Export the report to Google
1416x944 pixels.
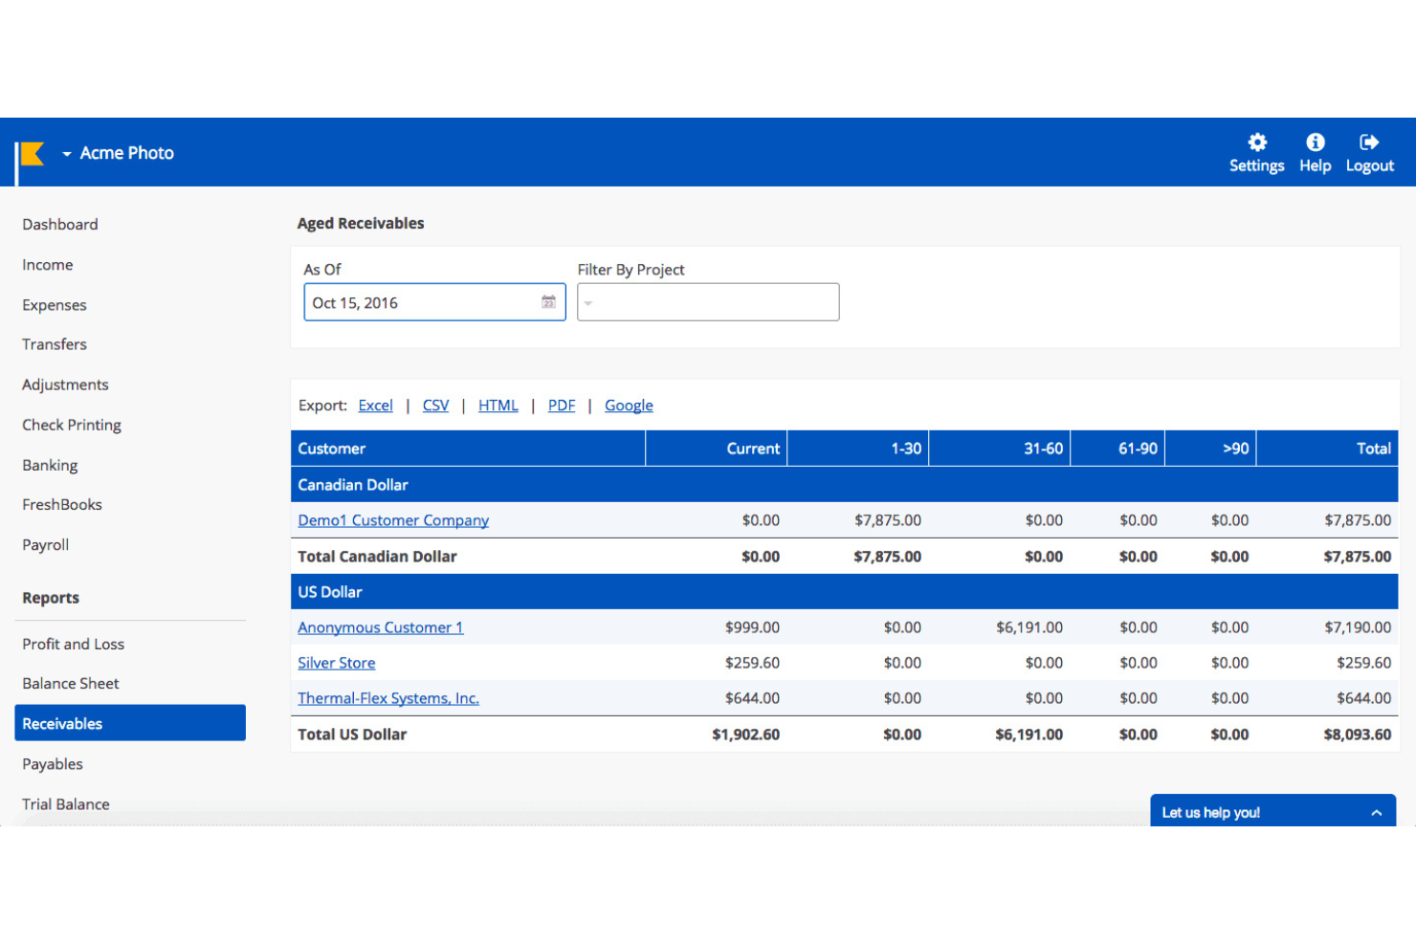click(628, 405)
